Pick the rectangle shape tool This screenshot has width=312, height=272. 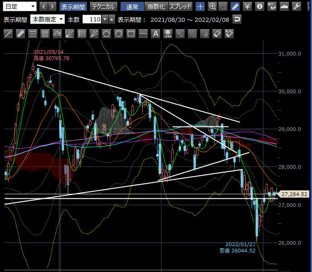point(131,34)
